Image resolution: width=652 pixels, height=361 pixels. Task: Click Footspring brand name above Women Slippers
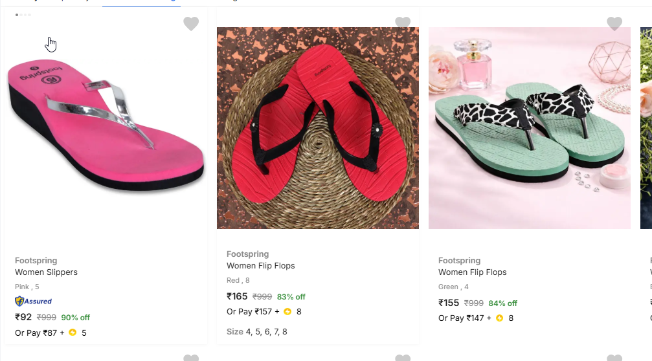click(x=36, y=261)
